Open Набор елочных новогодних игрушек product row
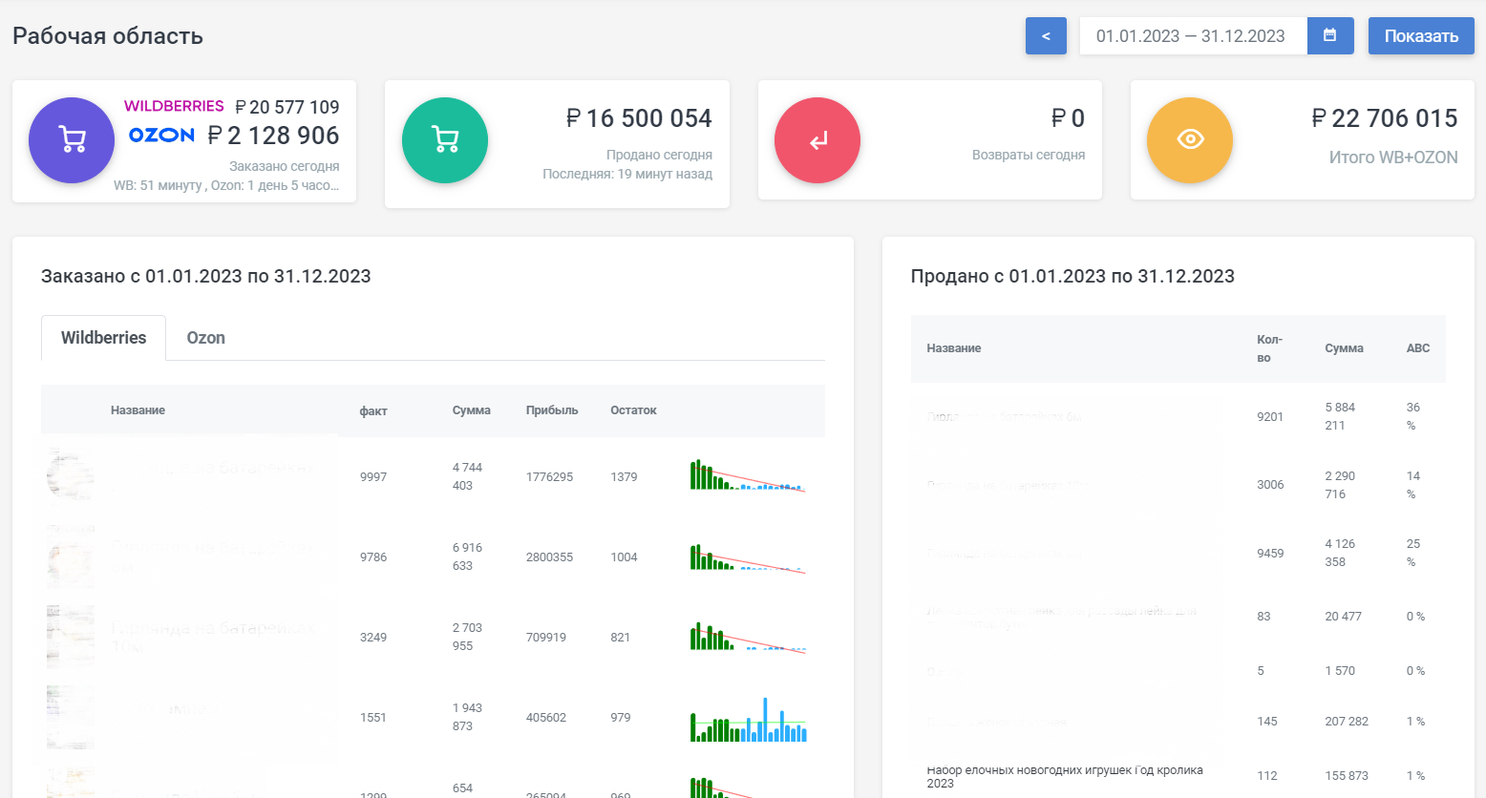Viewport: 1486px width, 798px height. click(x=1064, y=776)
